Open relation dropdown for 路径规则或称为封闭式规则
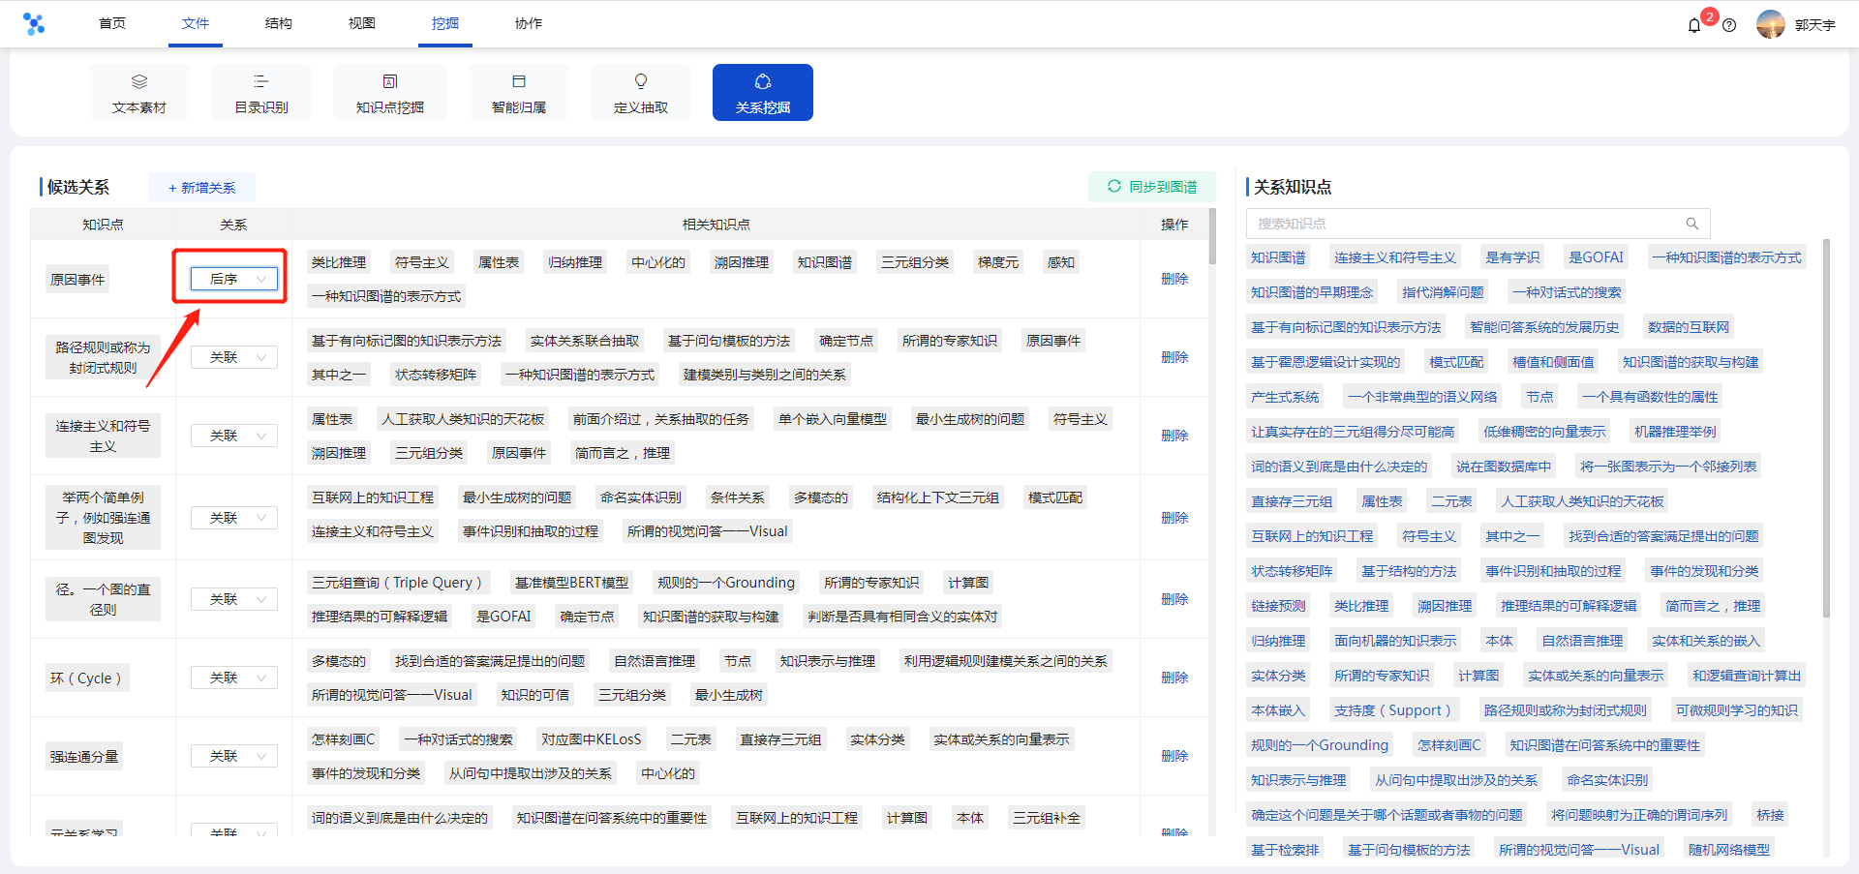 point(234,357)
